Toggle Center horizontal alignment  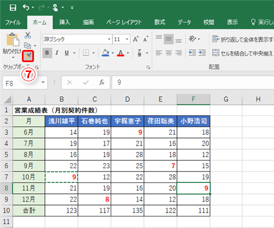tap(169, 53)
